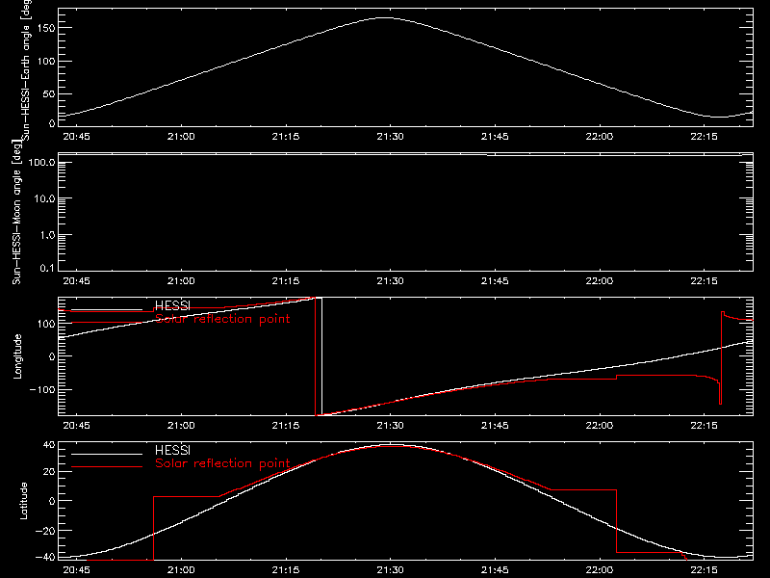The height and width of the screenshot is (578, 770).
Task: Click white vertical longitude wrap line near 21:20
Action: [x=321, y=356]
